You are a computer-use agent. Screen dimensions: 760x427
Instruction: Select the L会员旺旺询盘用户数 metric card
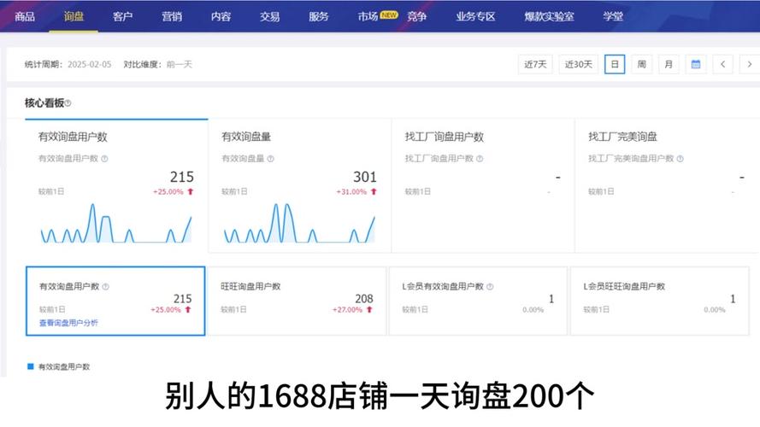660,301
